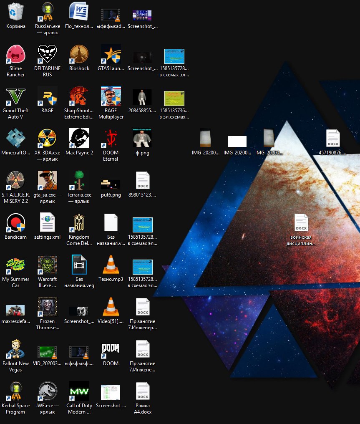Select SharpShoot... Extreme Edi... icon

tap(79, 96)
